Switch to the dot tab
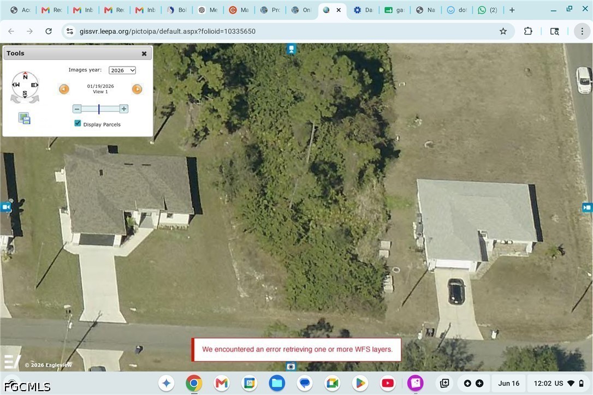Viewport: 593px width, 395px height. click(x=457, y=10)
